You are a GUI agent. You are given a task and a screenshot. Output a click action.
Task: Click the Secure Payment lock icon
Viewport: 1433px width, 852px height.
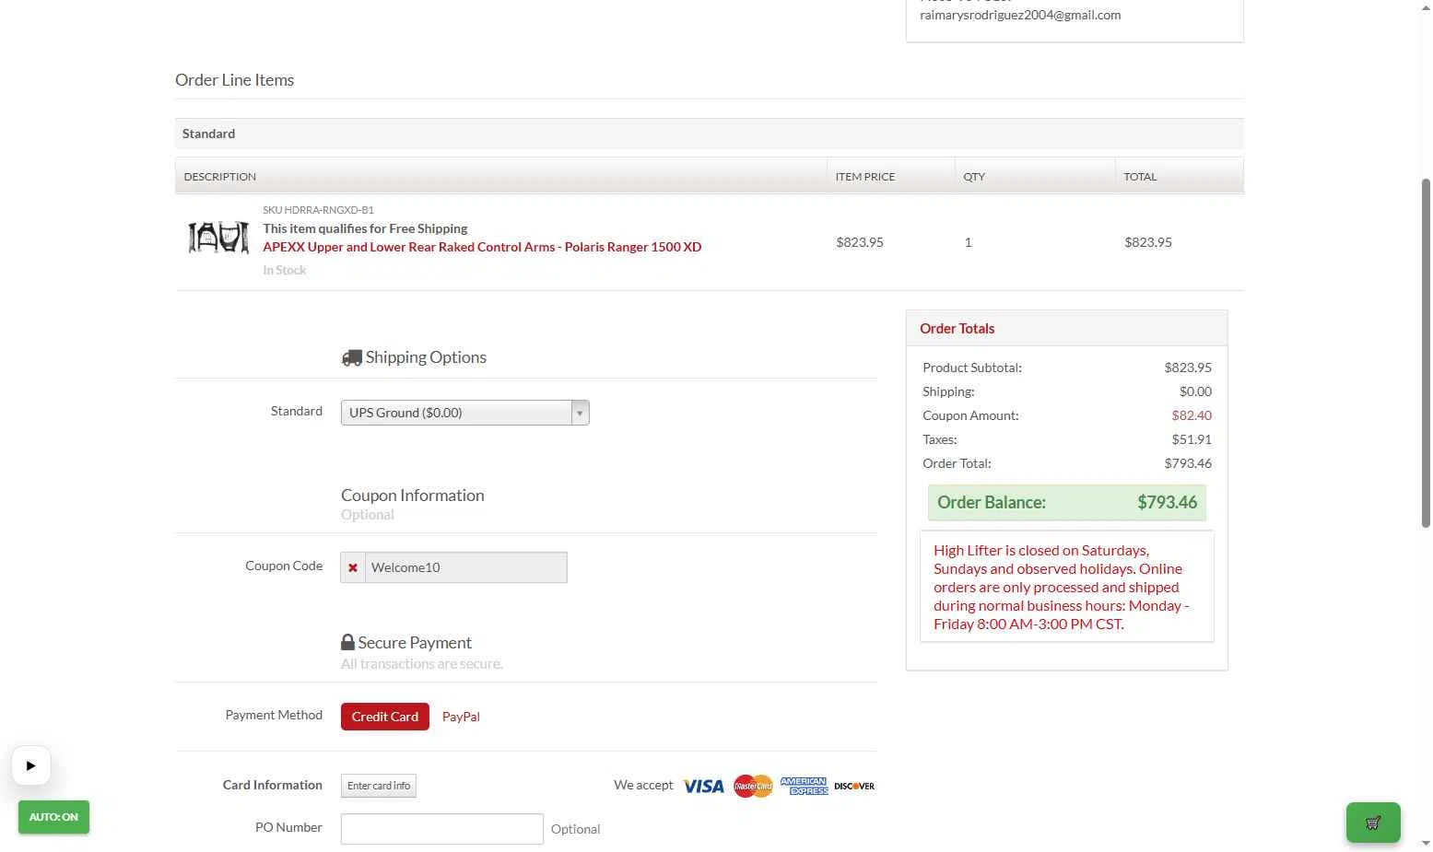[x=347, y=642]
